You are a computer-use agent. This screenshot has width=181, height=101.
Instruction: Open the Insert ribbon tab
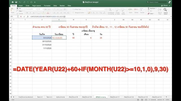pos(21,6)
